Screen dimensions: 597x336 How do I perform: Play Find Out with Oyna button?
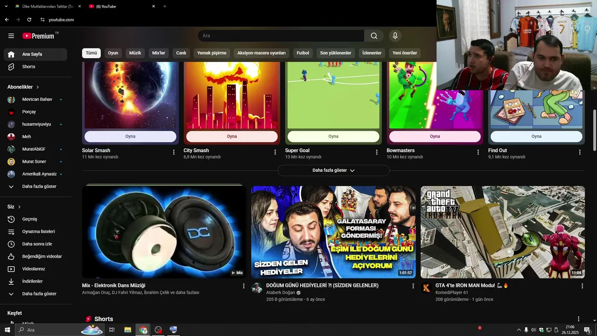(x=536, y=136)
